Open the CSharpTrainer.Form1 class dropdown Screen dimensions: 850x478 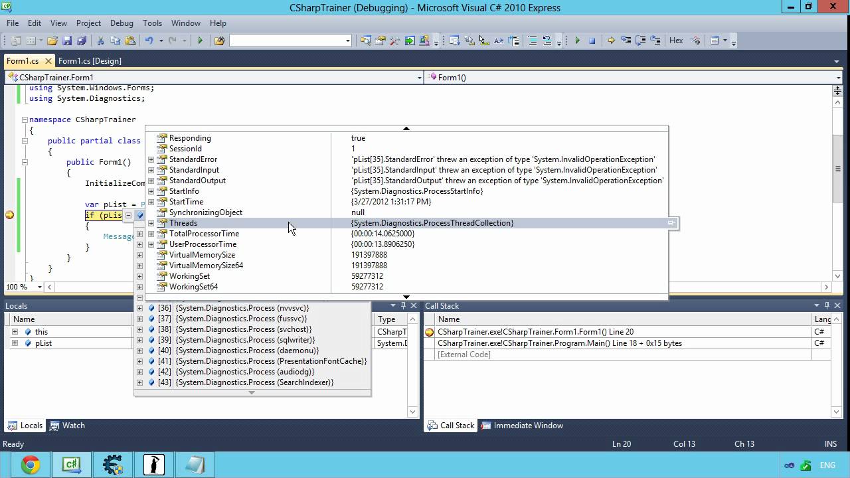[x=419, y=78]
